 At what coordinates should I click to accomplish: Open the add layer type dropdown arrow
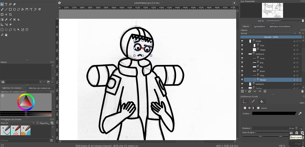246,91
